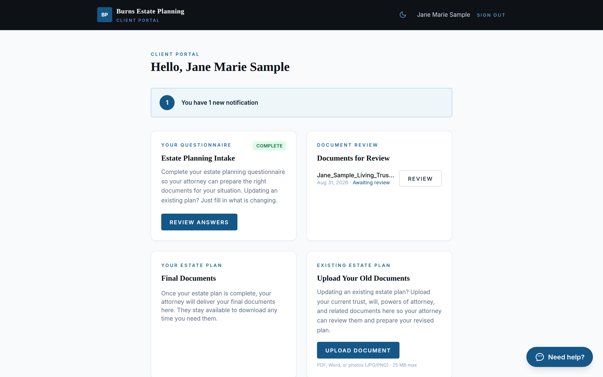
Task: Click the COMPLETE status badge
Action: (269, 146)
